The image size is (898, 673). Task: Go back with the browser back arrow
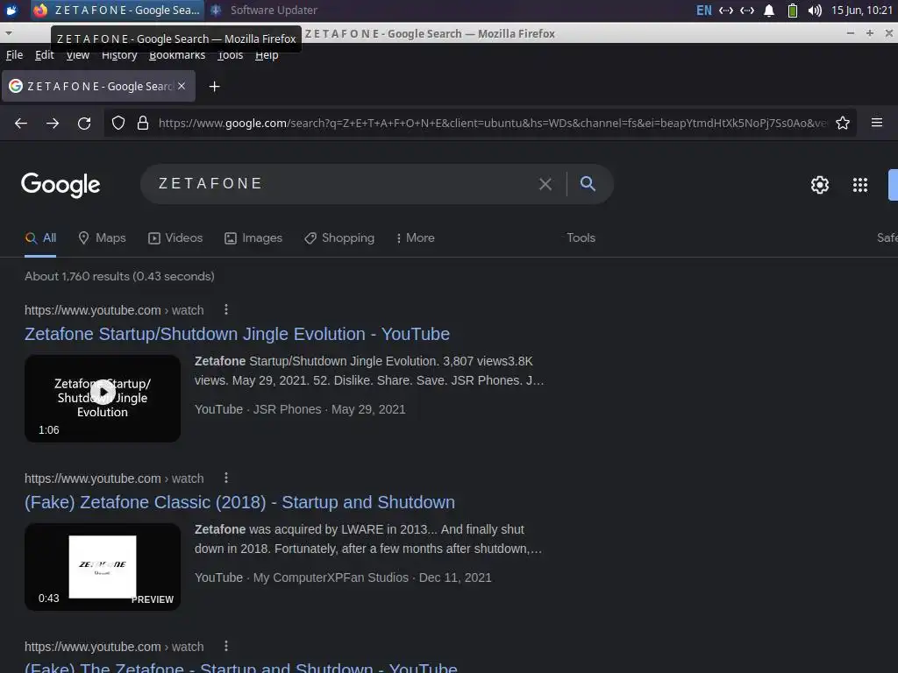(21, 123)
